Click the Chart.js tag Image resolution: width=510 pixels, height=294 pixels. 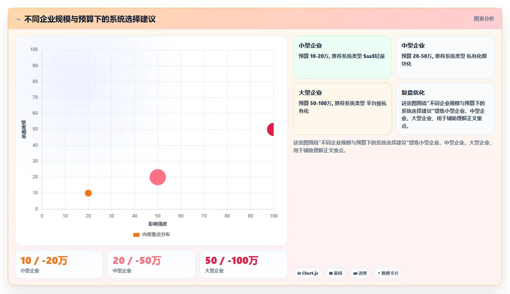click(307, 273)
